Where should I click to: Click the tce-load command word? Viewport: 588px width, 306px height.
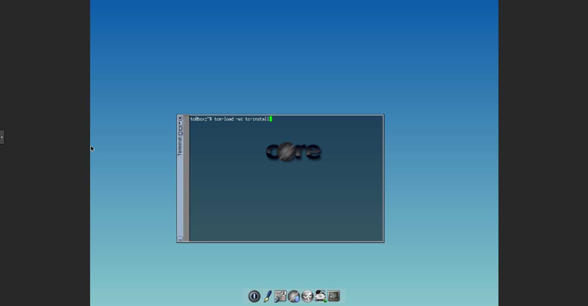224,119
